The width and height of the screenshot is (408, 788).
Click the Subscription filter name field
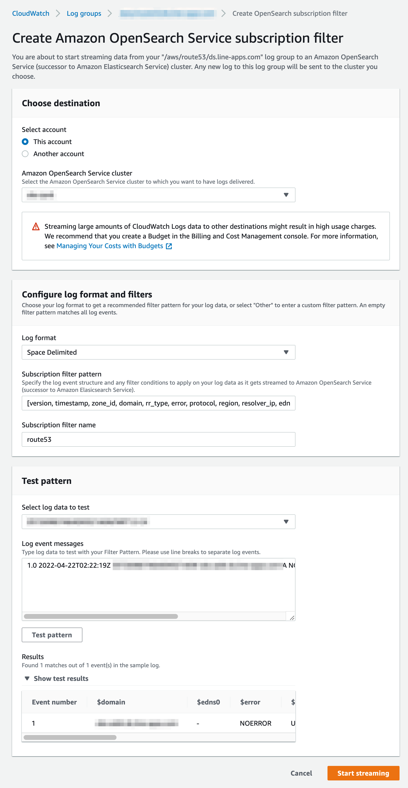point(158,440)
